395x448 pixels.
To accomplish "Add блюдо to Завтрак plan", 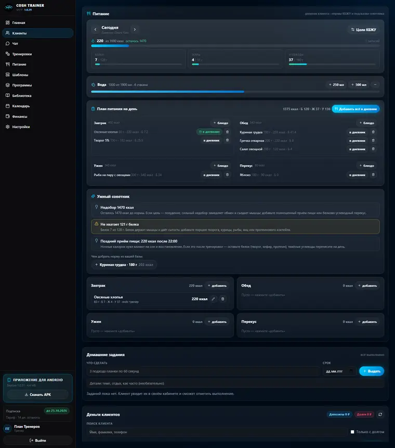I will pyautogui.click(x=220, y=123).
